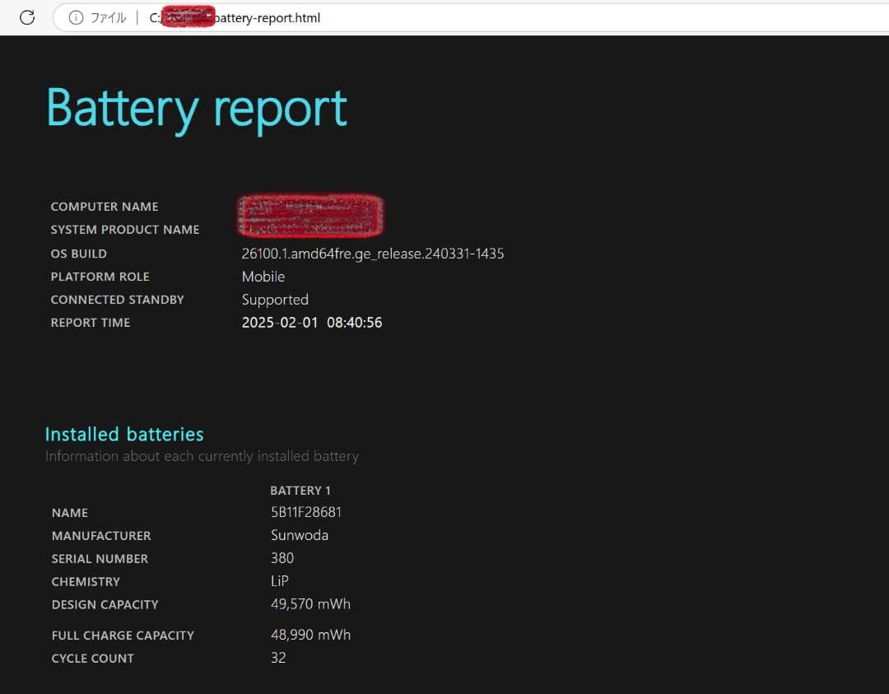Viewport: 889px width, 694px height.
Task: Click the OS build value 26100.1.amd64fre
Action: click(x=372, y=254)
